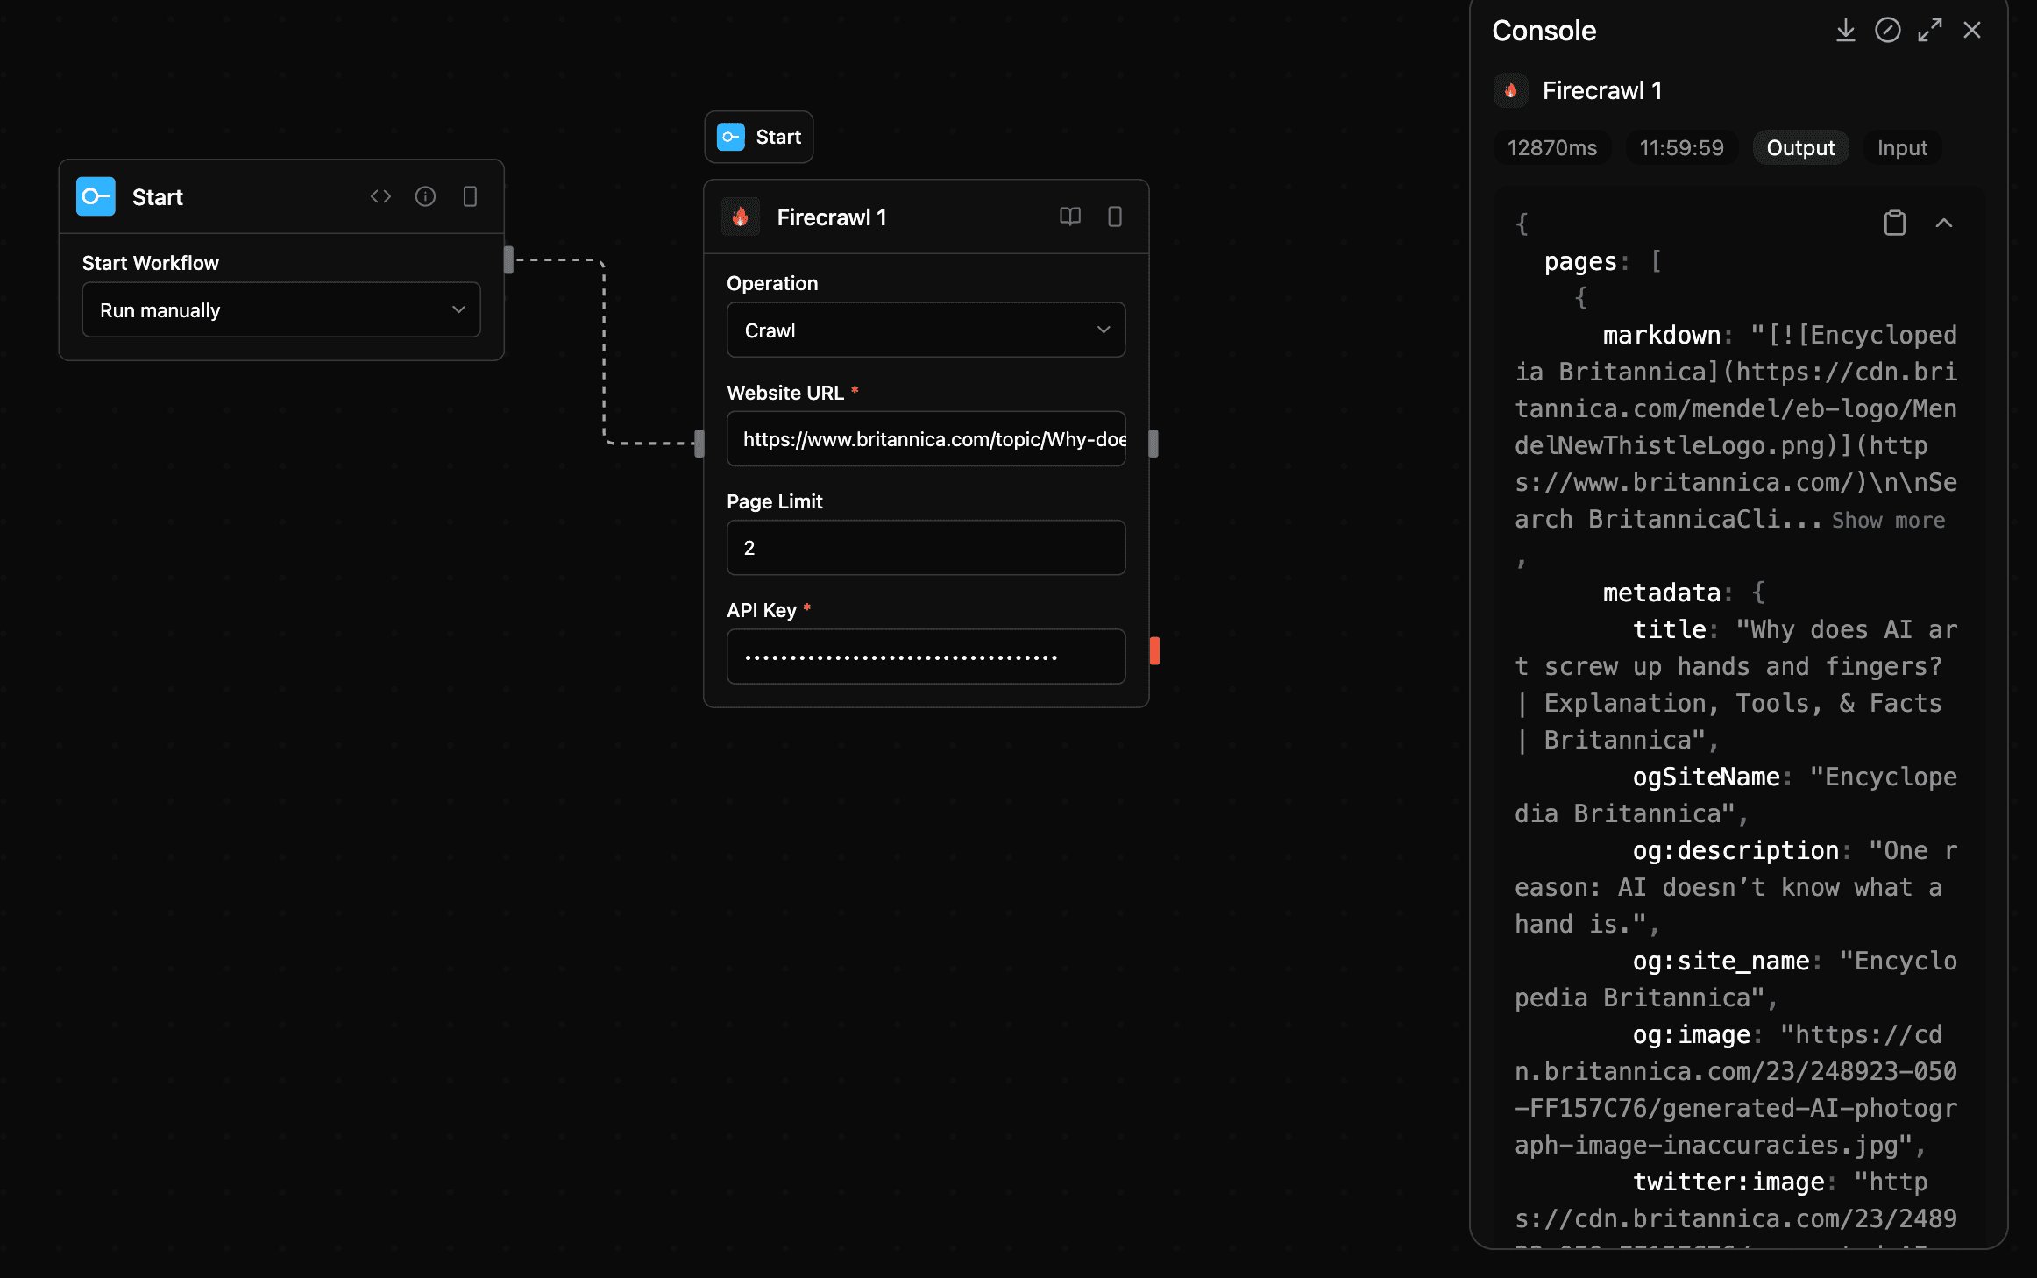Switch to the Input tab

[1901, 147]
